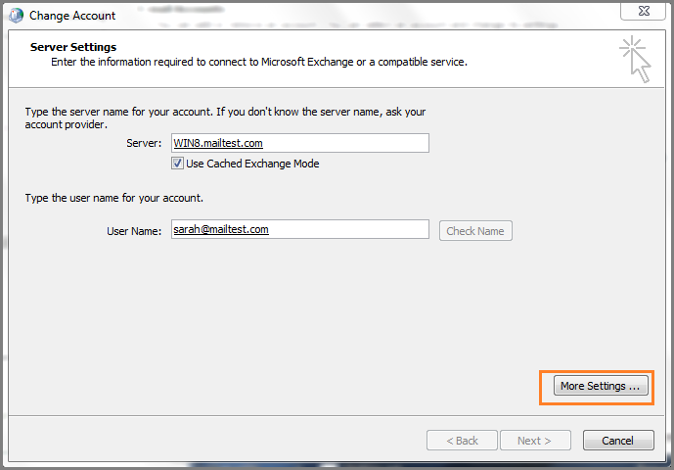Click the Next button
The width and height of the screenshot is (674, 470).
coord(534,441)
